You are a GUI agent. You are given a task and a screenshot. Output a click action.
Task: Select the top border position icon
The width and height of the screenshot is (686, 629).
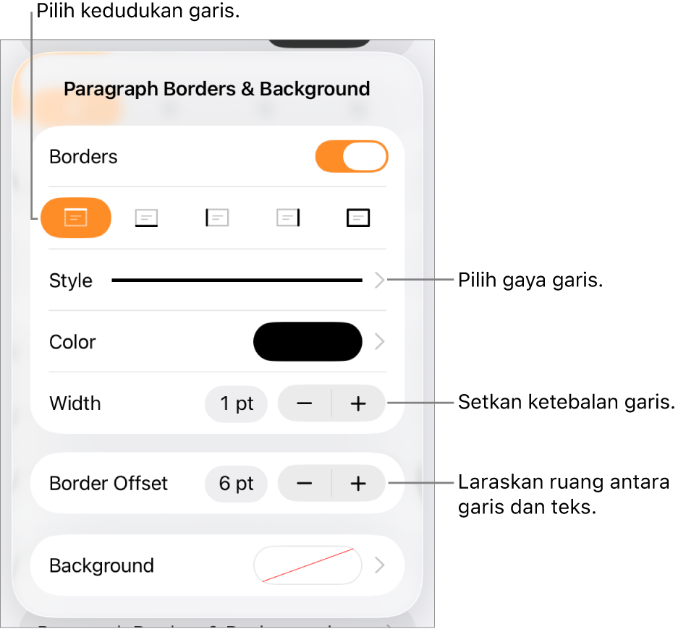tap(76, 218)
